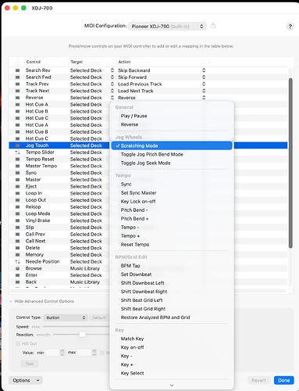This screenshot has height=391, width=299.
Task: Select the Needle Position control cell
Action: (43, 261)
